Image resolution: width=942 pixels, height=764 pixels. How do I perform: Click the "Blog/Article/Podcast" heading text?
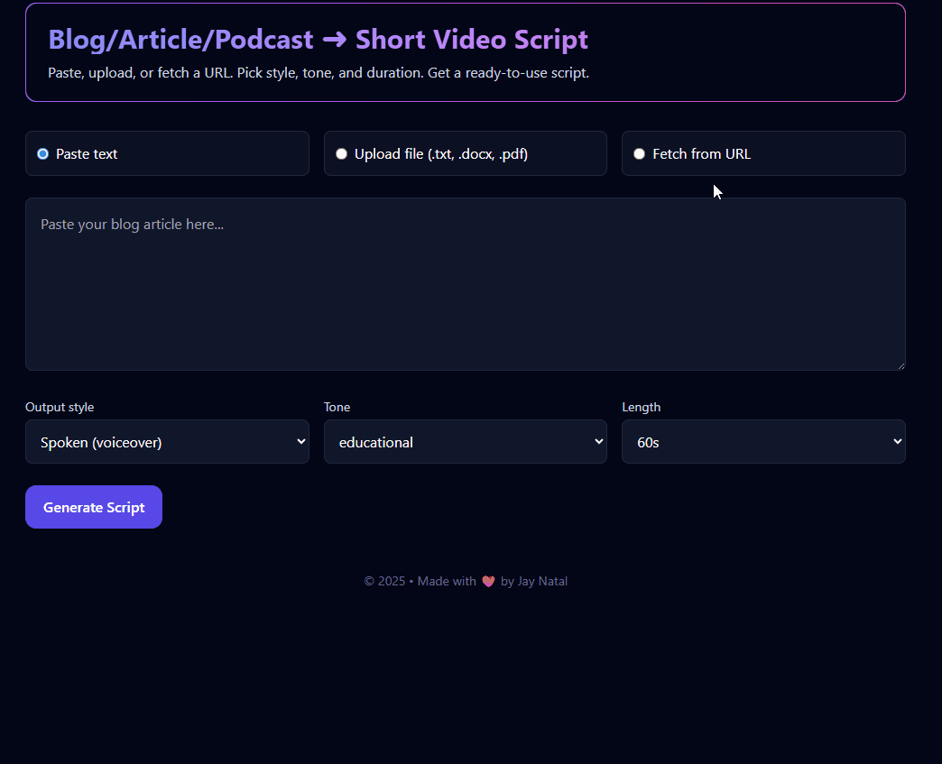[x=180, y=40]
